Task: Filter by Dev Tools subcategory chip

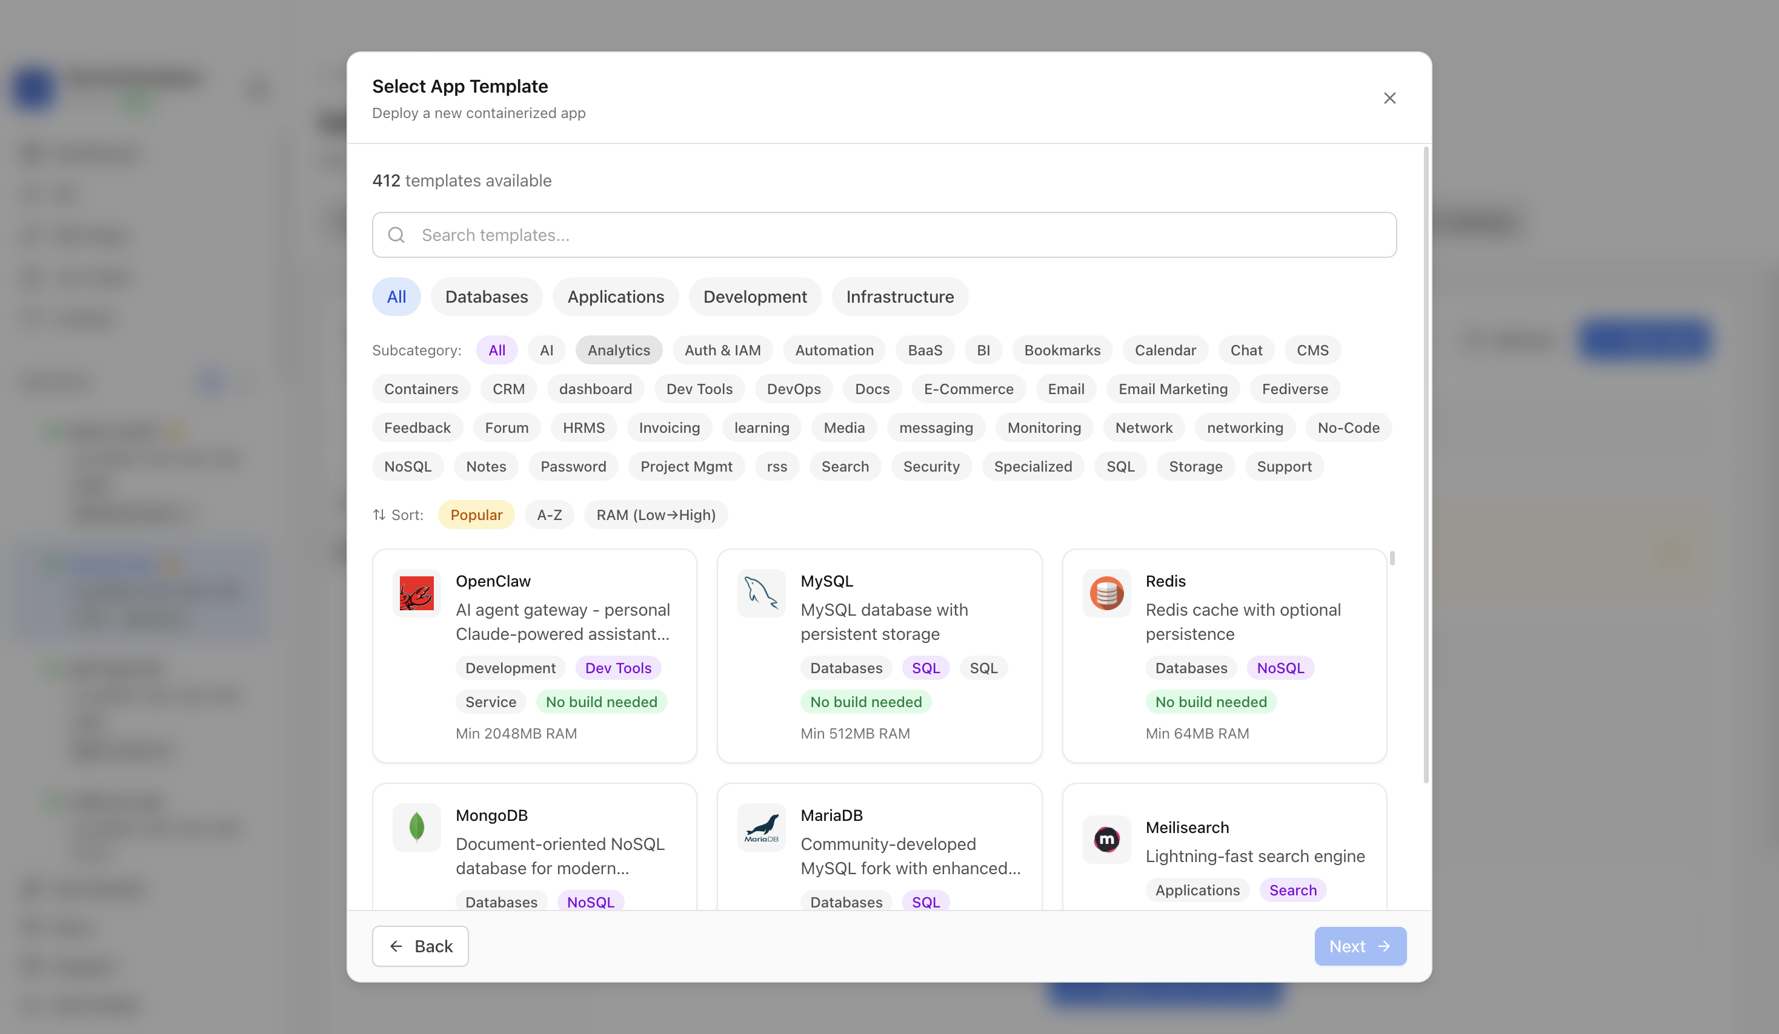Action: click(x=700, y=389)
